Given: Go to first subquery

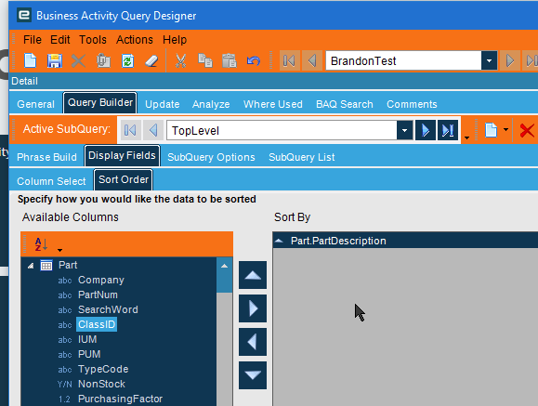Looking at the screenshot, I should point(130,130).
